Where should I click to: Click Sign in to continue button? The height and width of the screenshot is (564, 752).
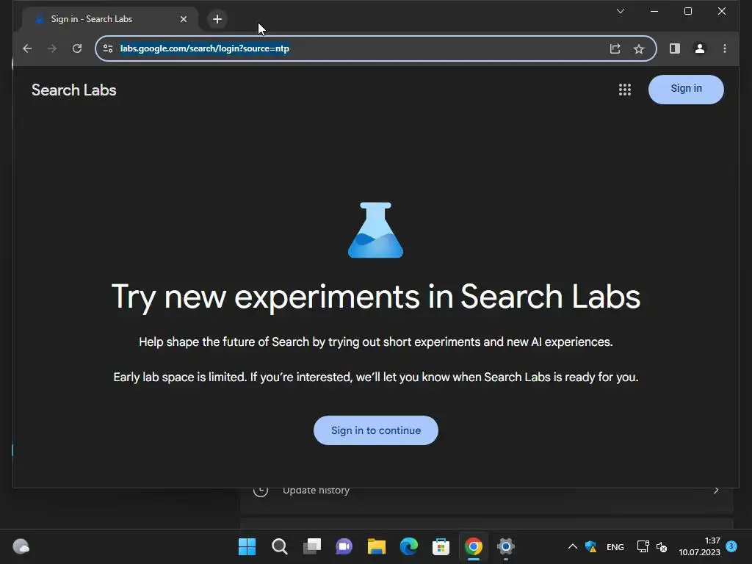pyautogui.click(x=376, y=430)
